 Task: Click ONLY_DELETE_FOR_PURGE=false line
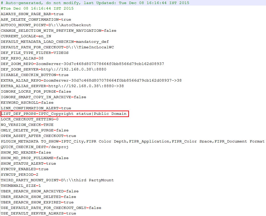pyautogui.click(x=35, y=130)
